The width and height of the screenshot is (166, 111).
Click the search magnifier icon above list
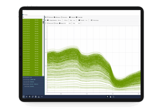point(24,17)
